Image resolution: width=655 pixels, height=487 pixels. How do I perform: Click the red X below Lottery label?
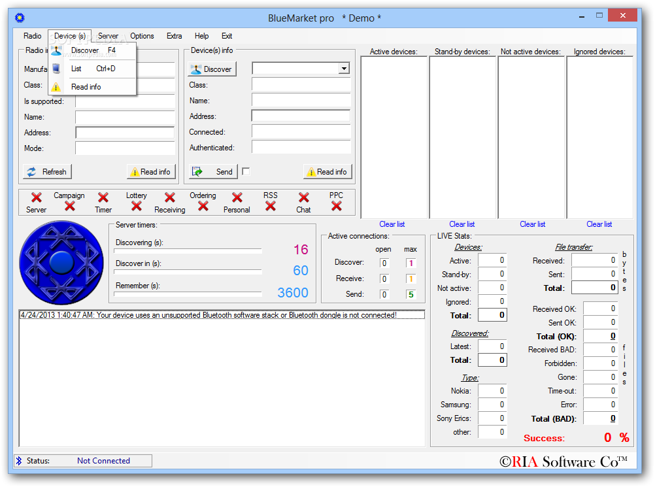pos(136,206)
